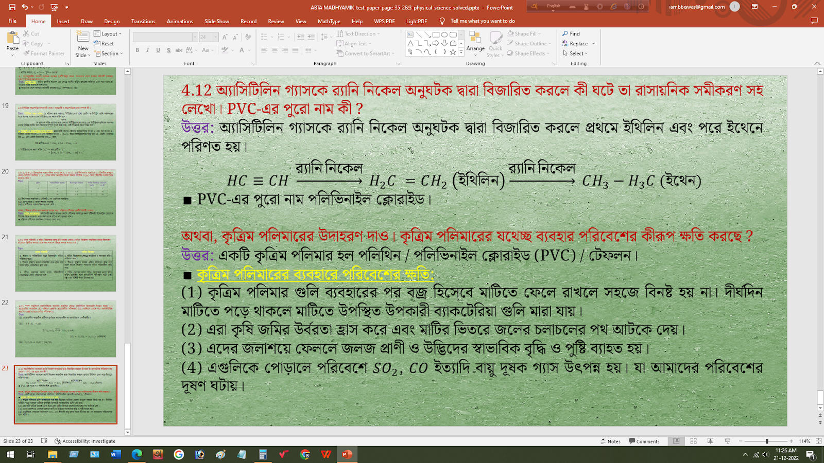Click the New Slide icon
The width and height of the screenshot is (824, 463).
(83, 38)
